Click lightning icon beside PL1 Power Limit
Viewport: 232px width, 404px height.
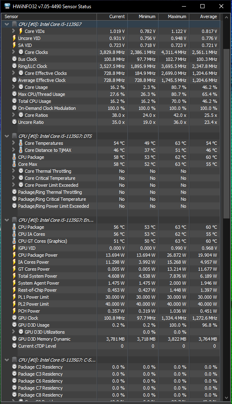point(14,297)
